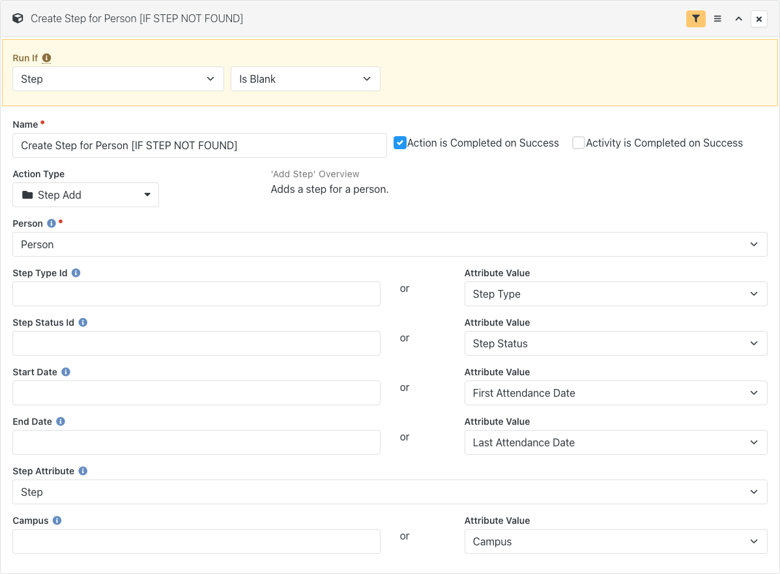Click the 'Add Step' Overview text
780x574 pixels.
point(315,174)
